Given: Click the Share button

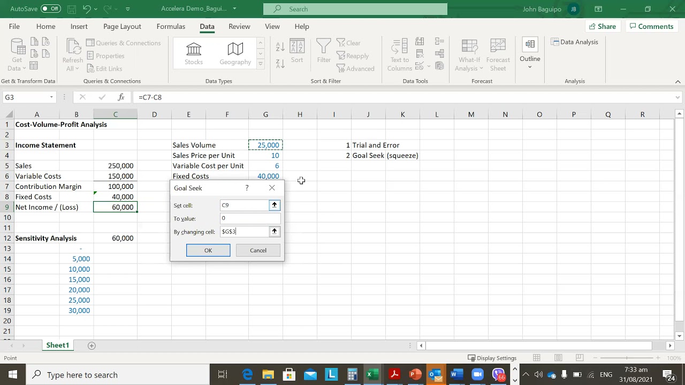Looking at the screenshot, I should tap(602, 26).
